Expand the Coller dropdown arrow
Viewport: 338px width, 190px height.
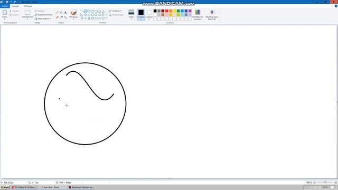click(x=5, y=19)
